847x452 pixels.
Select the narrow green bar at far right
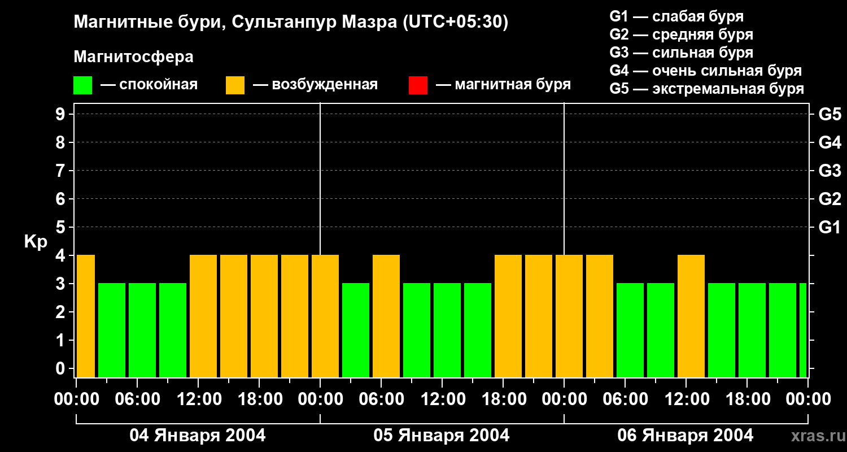(802, 330)
